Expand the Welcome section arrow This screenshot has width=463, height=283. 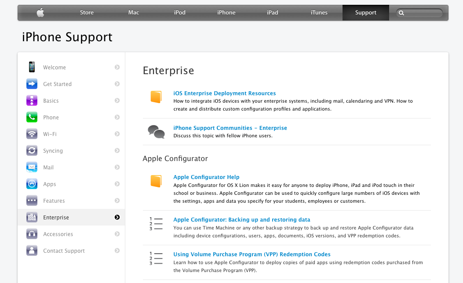[x=117, y=68]
